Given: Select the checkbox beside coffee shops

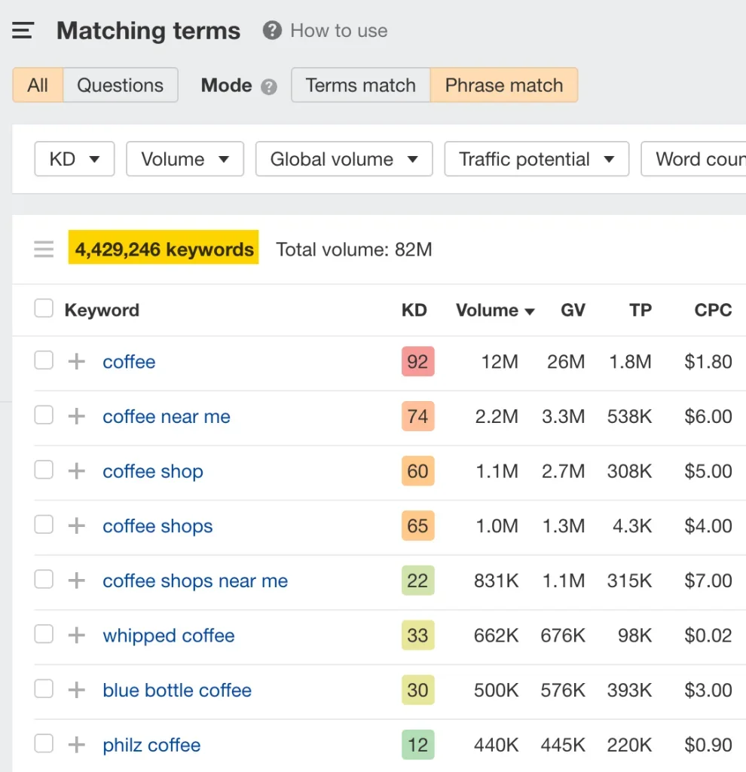Looking at the screenshot, I should [x=43, y=525].
